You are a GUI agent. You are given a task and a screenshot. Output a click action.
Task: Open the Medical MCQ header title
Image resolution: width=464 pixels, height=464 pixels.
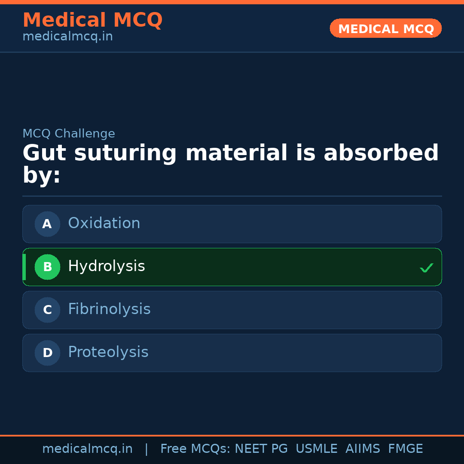[92, 20]
